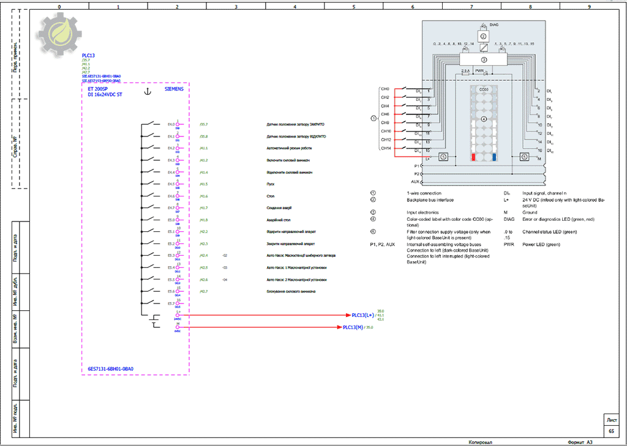The width and height of the screenshot is (627, 446).
Task: Select the anchor symbol beside SIEMENS
Action: 148,92
